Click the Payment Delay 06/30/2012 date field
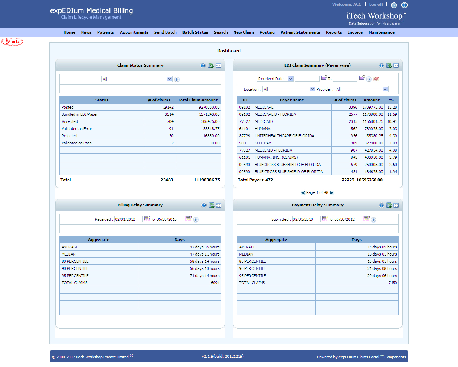 pyautogui.click(x=348, y=219)
